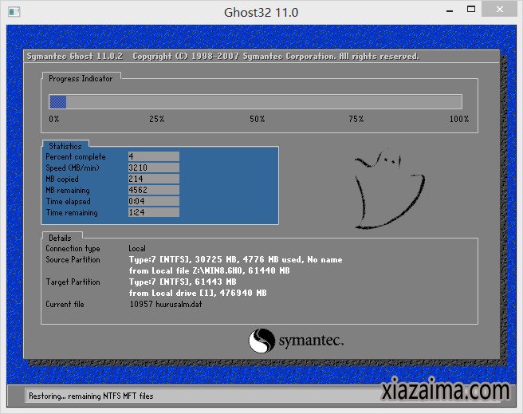
Task: Click the 'Ghost32 11.0' window title
Action: point(261,12)
